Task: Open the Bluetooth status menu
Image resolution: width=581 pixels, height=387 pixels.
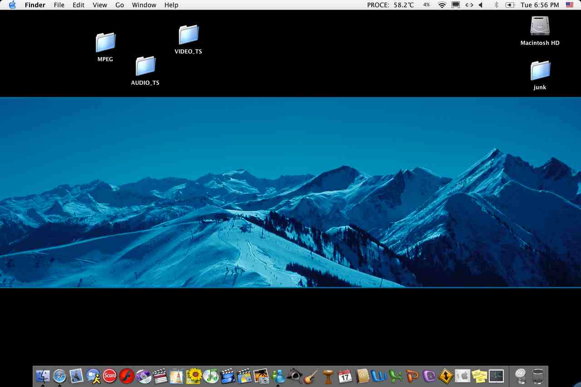Action: tap(496, 5)
